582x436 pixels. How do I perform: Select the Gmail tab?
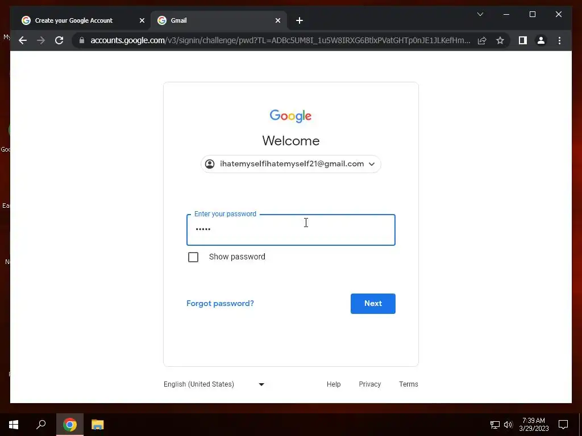click(219, 20)
